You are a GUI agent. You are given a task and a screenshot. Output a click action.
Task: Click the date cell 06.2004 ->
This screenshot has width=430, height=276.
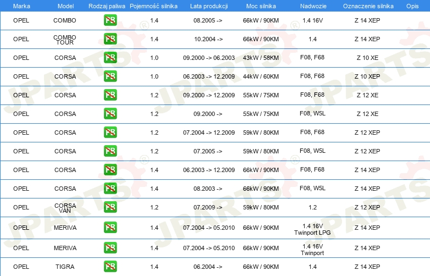[x=208, y=267]
